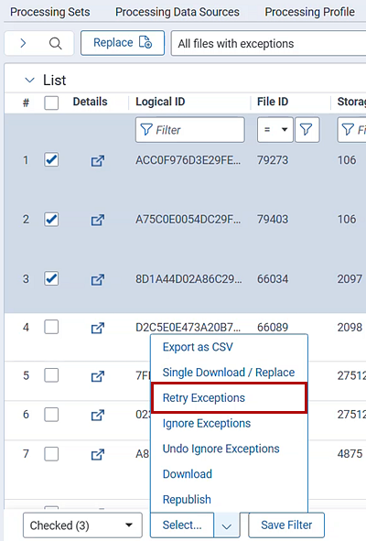Open details for row 2 A75C0E0054DC29F
Image resolution: width=366 pixels, height=541 pixels.
[98, 220]
